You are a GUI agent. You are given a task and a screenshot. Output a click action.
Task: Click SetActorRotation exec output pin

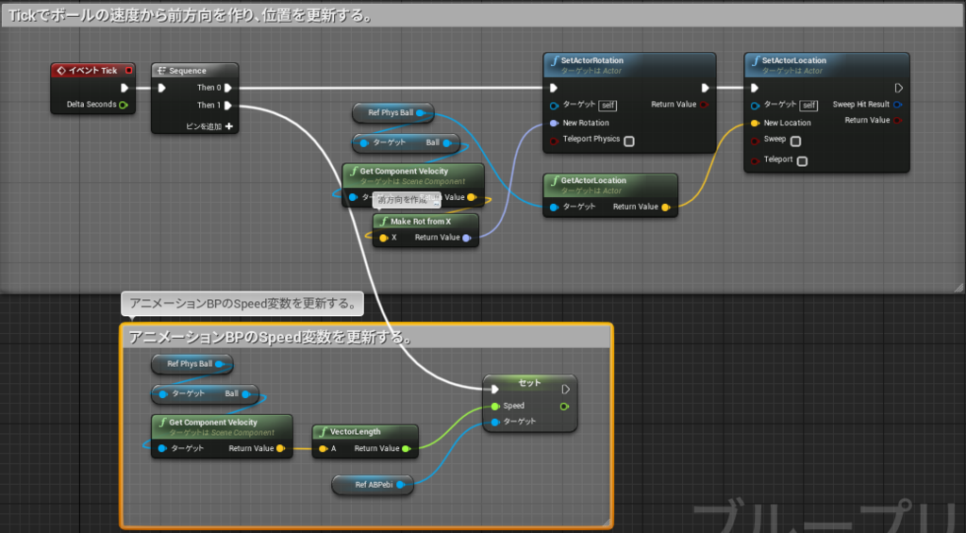point(705,88)
